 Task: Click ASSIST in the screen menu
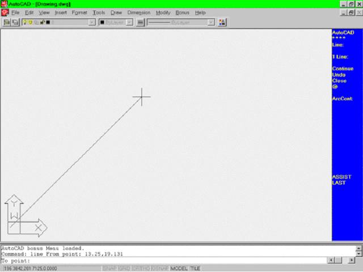pyautogui.click(x=341, y=177)
